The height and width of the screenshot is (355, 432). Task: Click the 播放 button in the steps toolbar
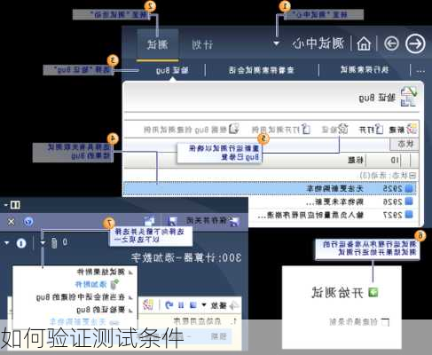pos(224,305)
